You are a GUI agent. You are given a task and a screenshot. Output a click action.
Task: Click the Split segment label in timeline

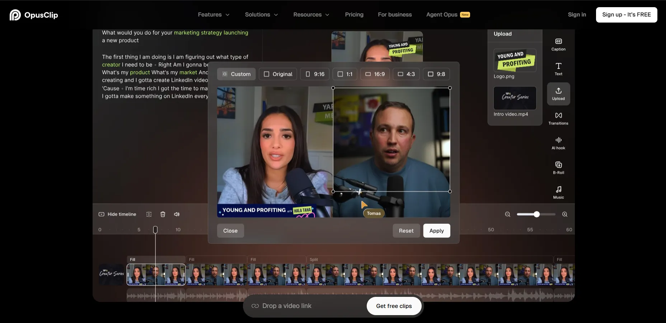314,260
